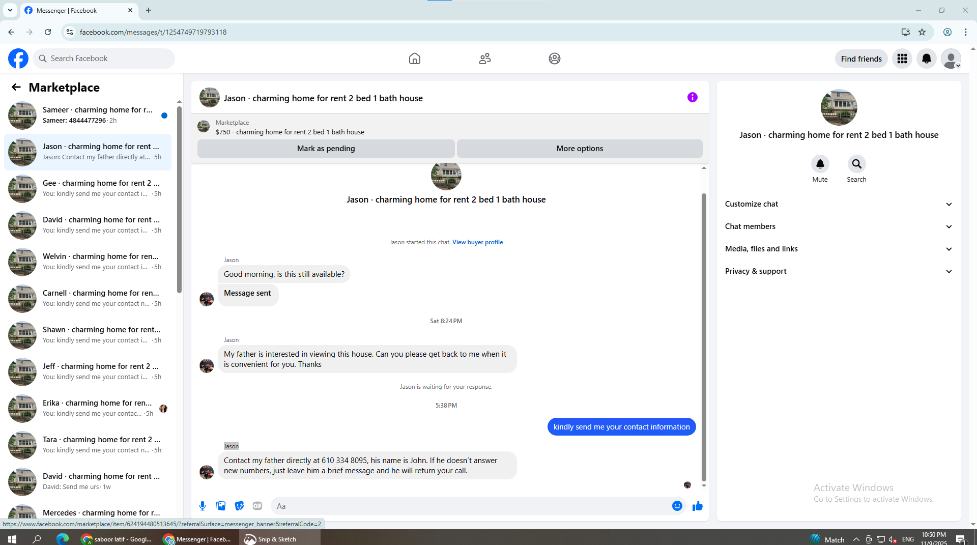Open the selected Jason conversation row
This screenshot has height=545, width=977.
88,152
